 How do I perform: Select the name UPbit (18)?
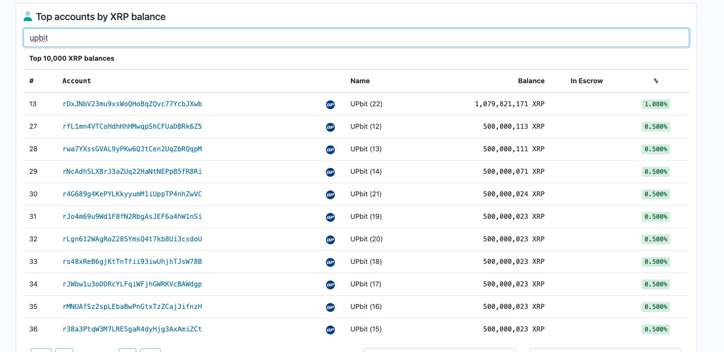coord(366,261)
